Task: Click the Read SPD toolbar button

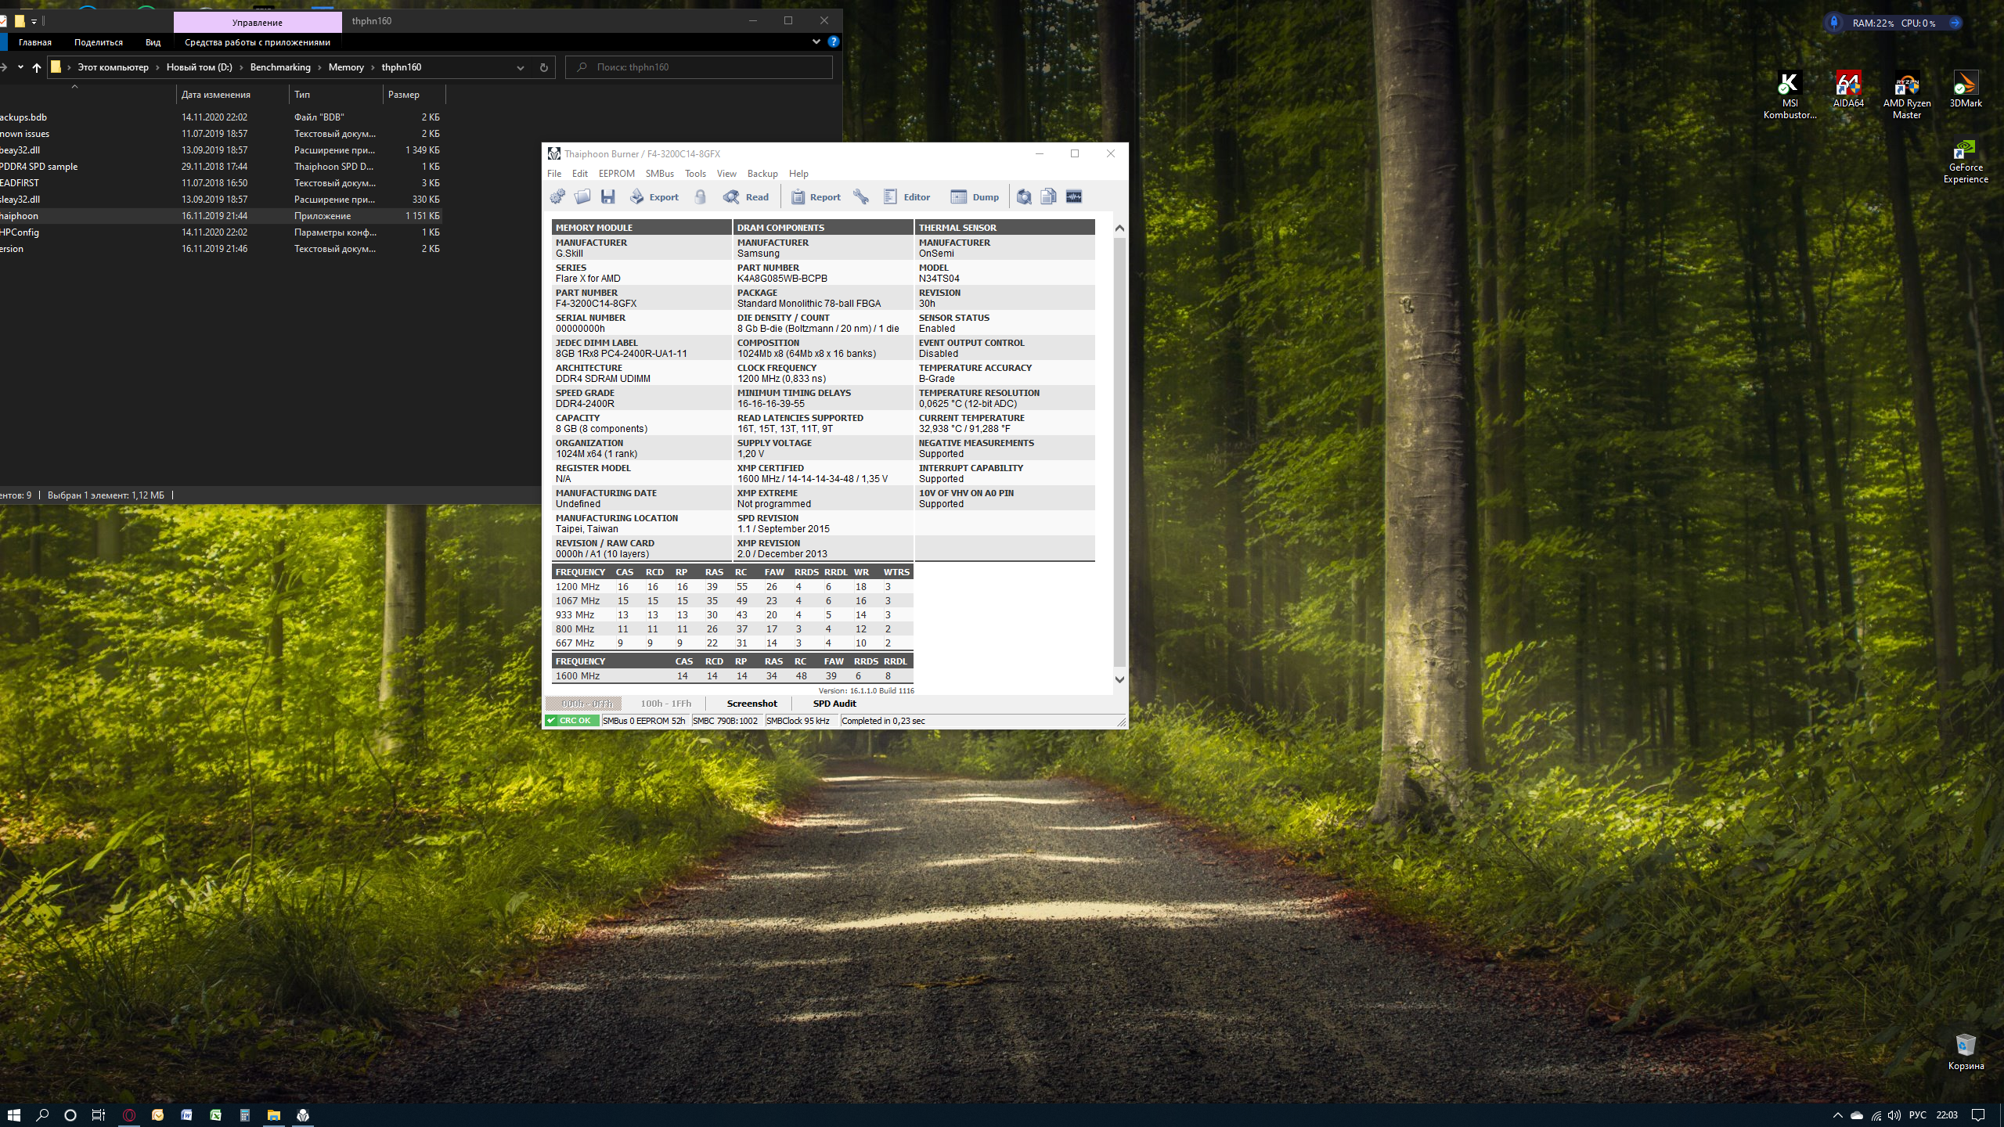Action: [x=746, y=197]
